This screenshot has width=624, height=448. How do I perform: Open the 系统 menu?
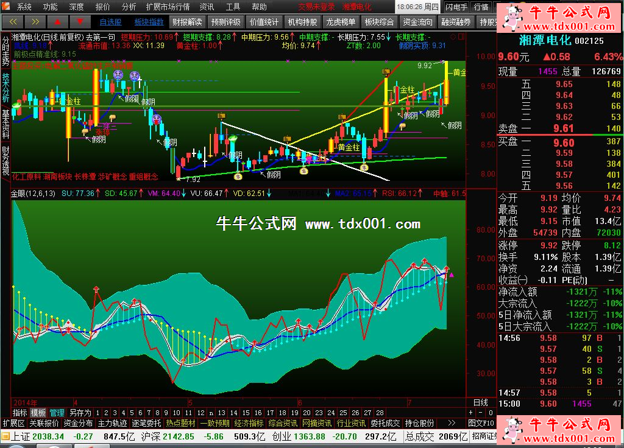point(24,7)
